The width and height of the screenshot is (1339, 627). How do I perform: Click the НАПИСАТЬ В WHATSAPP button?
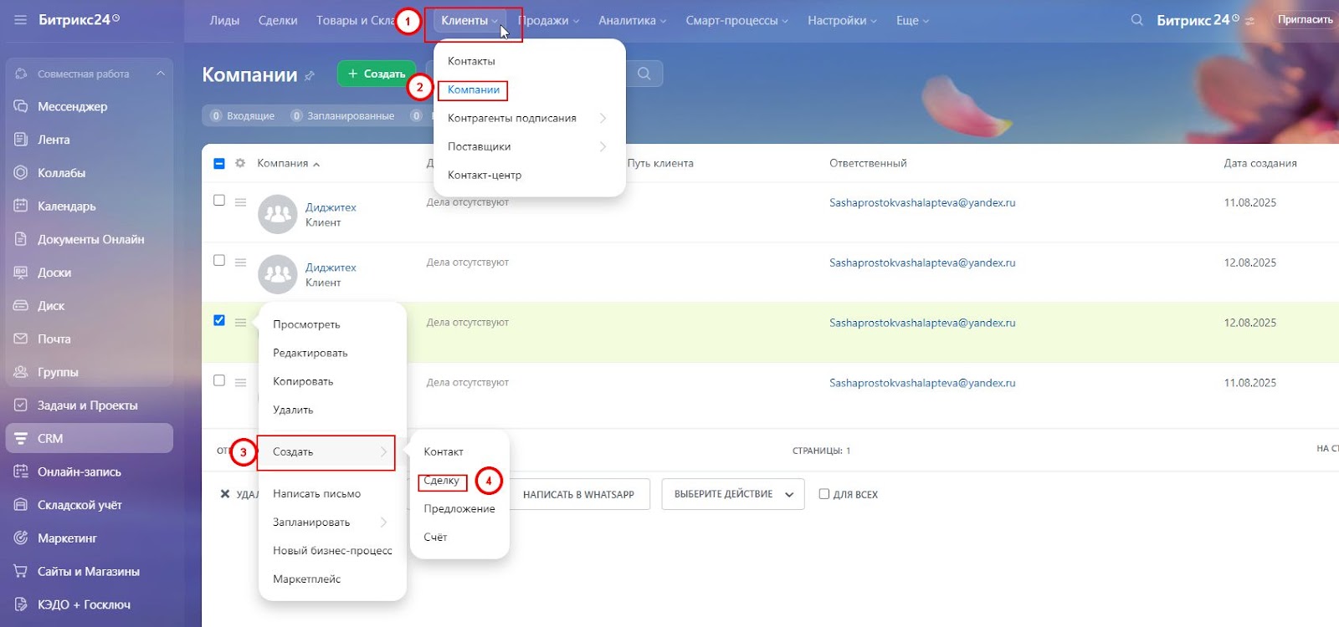coord(578,494)
